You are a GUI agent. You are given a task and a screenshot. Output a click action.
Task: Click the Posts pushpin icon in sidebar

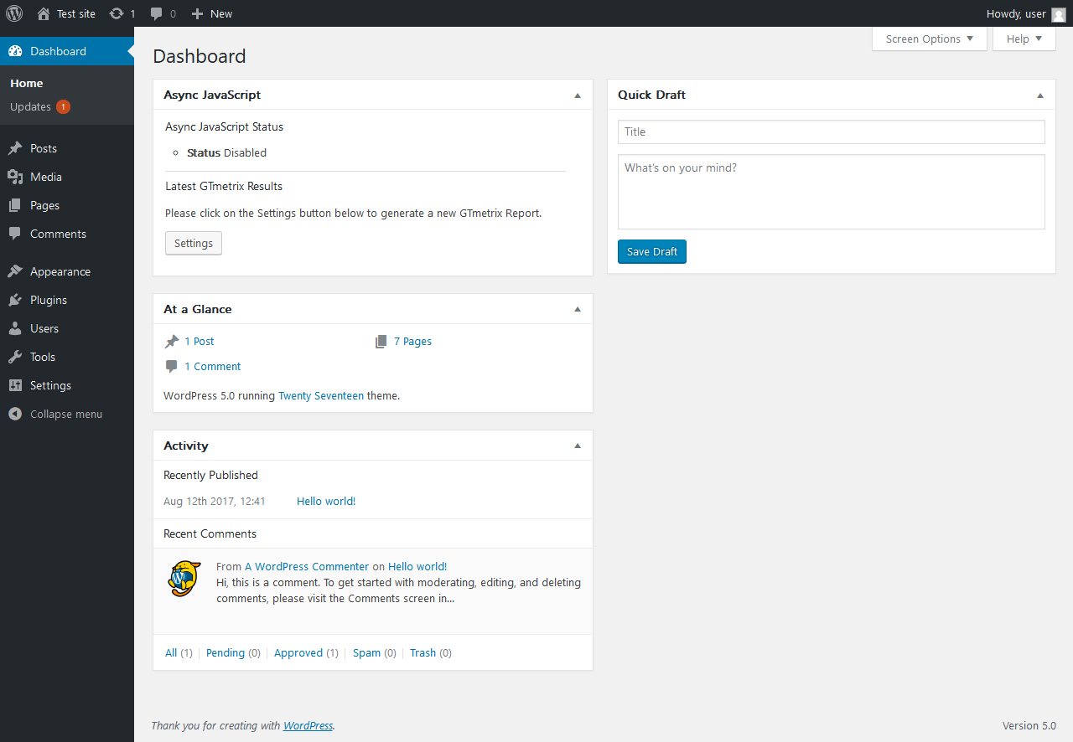[15, 148]
